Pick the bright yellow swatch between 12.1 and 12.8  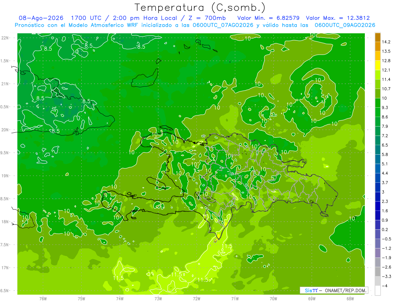tap(378, 65)
